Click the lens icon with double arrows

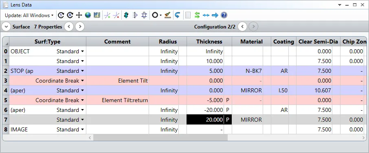[144, 15]
